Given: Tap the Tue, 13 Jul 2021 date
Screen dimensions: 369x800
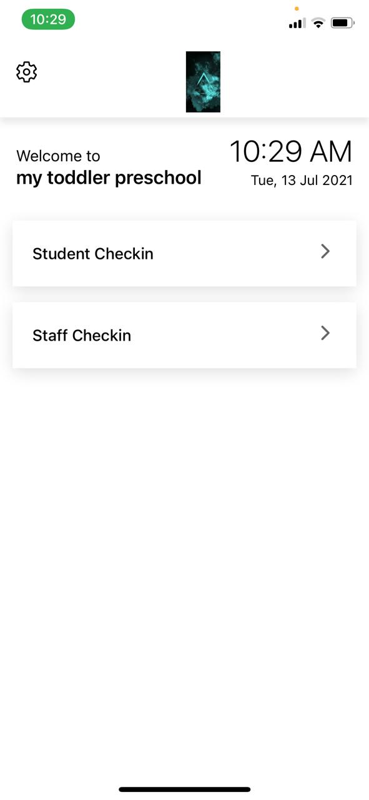Looking at the screenshot, I should point(302,181).
